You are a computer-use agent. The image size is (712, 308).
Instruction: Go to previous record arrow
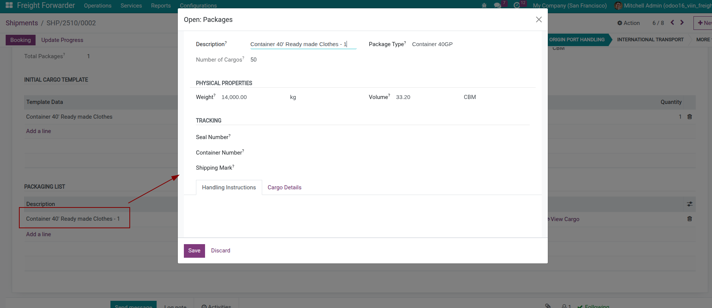click(x=672, y=23)
